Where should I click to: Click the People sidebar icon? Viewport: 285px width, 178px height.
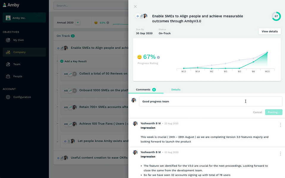[x=8, y=76]
